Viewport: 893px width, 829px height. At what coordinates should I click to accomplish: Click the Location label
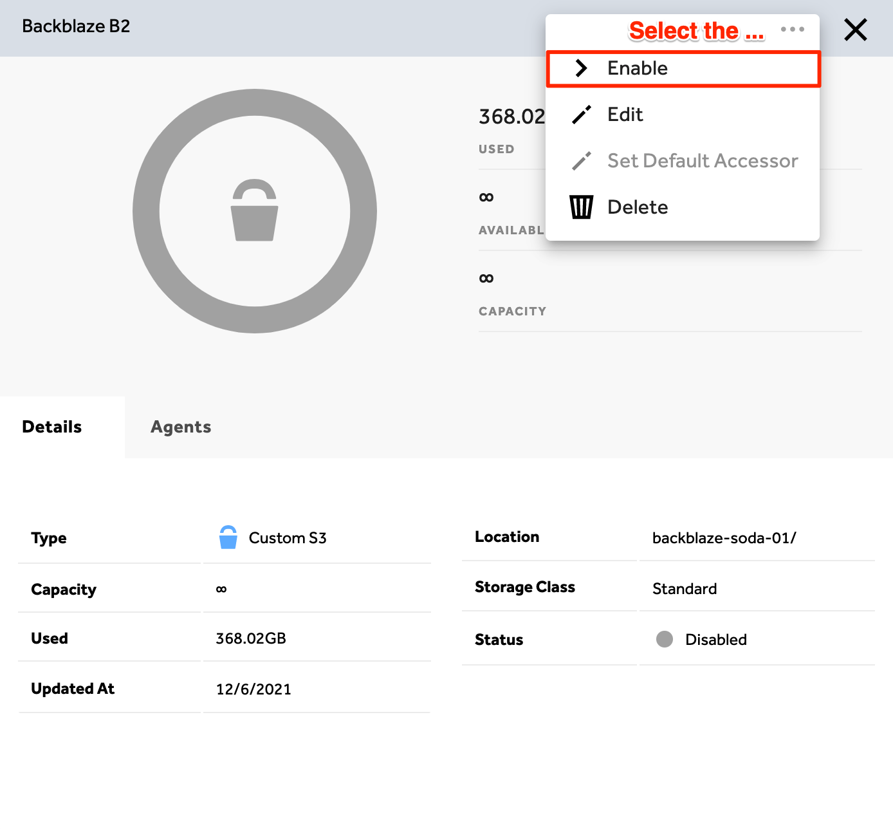pyautogui.click(x=507, y=537)
